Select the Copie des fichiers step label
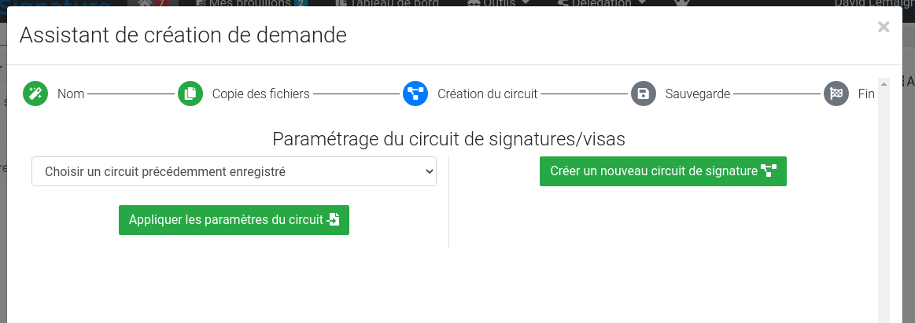Screen dimensions: 915x323 260,94
